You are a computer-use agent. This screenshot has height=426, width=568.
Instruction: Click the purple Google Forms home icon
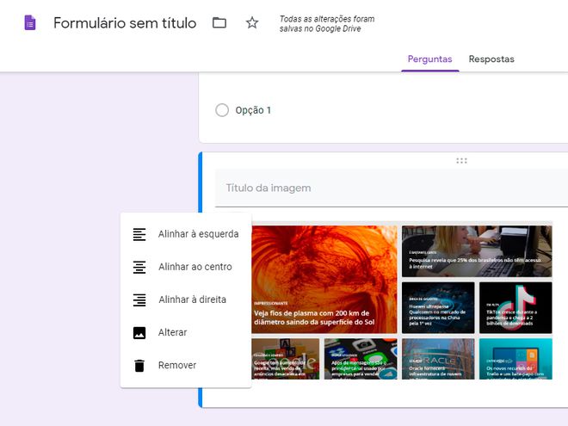pos(30,23)
